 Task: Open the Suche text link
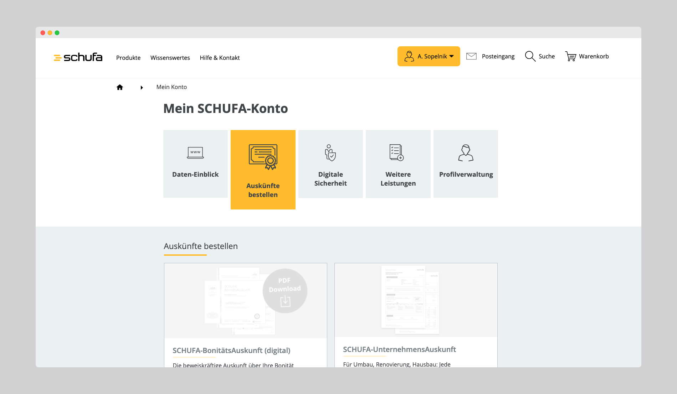click(547, 56)
